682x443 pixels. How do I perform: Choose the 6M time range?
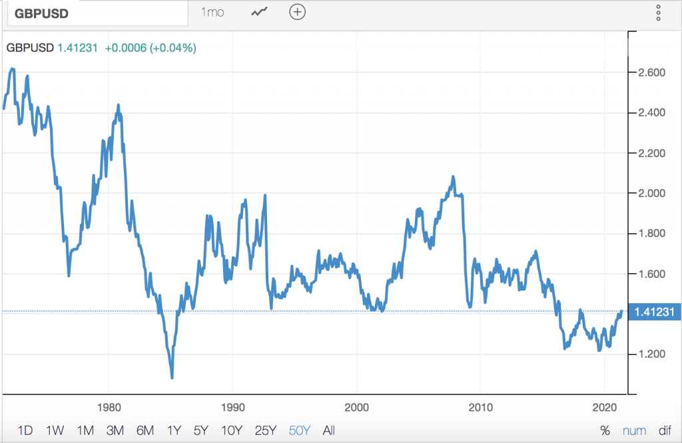click(x=146, y=430)
